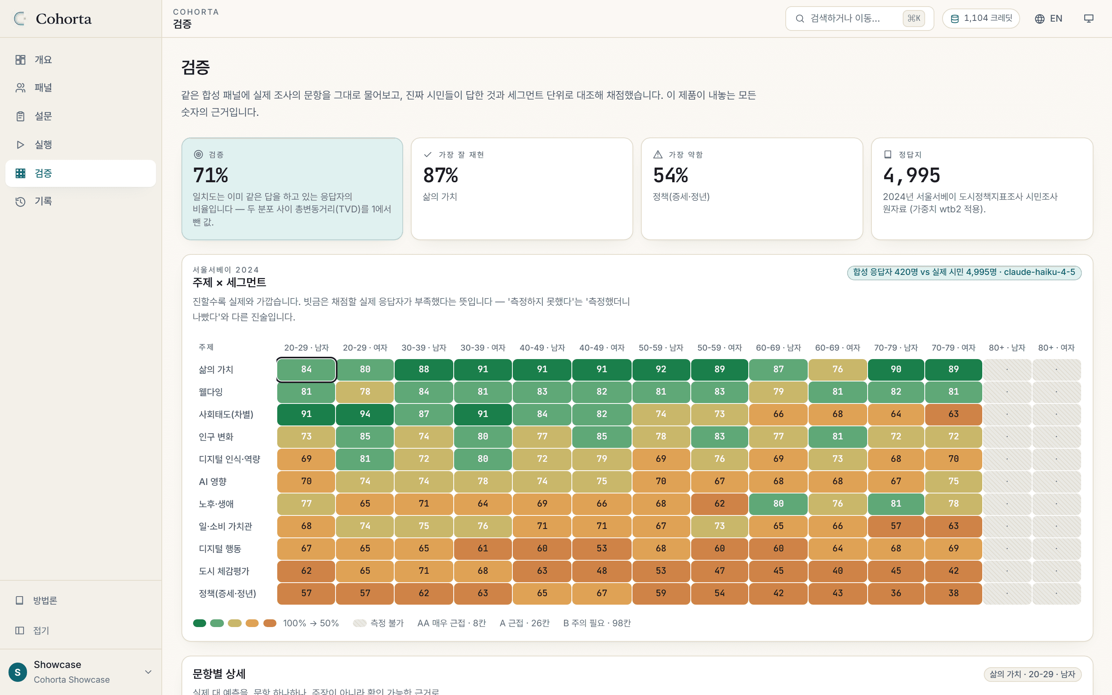Click the Showcase avatar with letter S
1112x695 pixels.
[x=17, y=672]
